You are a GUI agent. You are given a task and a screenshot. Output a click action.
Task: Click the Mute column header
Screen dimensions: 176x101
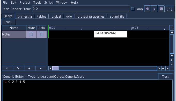point(31,28)
